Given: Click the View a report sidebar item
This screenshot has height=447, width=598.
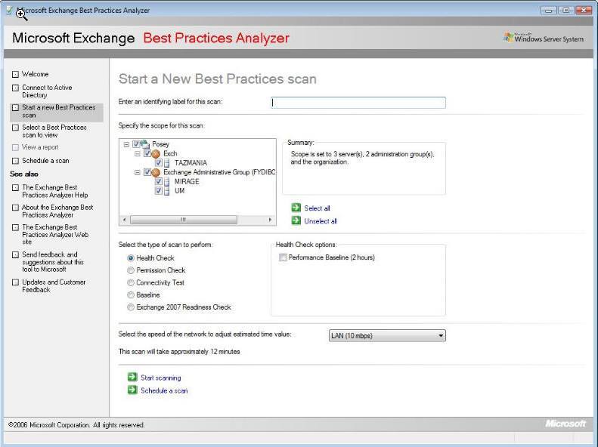Looking at the screenshot, I should coord(40,147).
